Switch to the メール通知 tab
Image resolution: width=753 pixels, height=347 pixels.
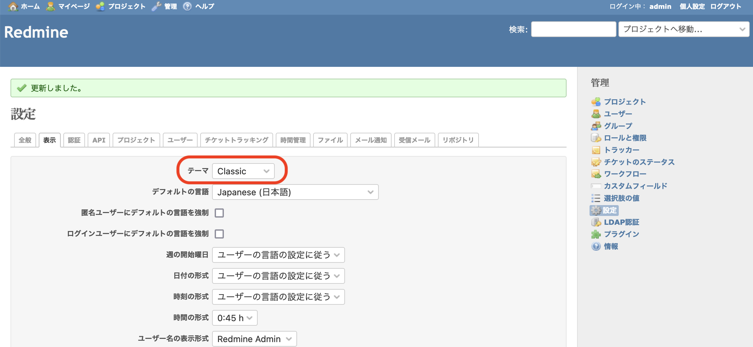tap(371, 140)
